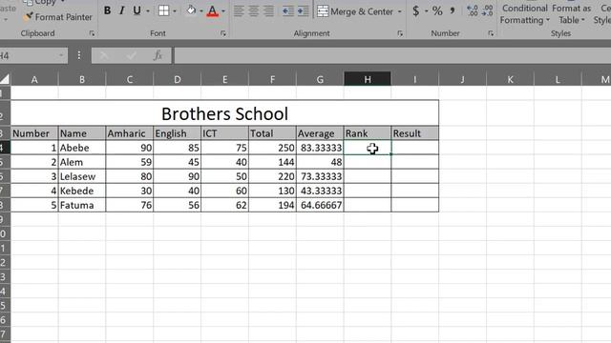Image resolution: width=611 pixels, height=343 pixels.
Task: Click name cell Fatuma
Action: [x=82, y=205]
